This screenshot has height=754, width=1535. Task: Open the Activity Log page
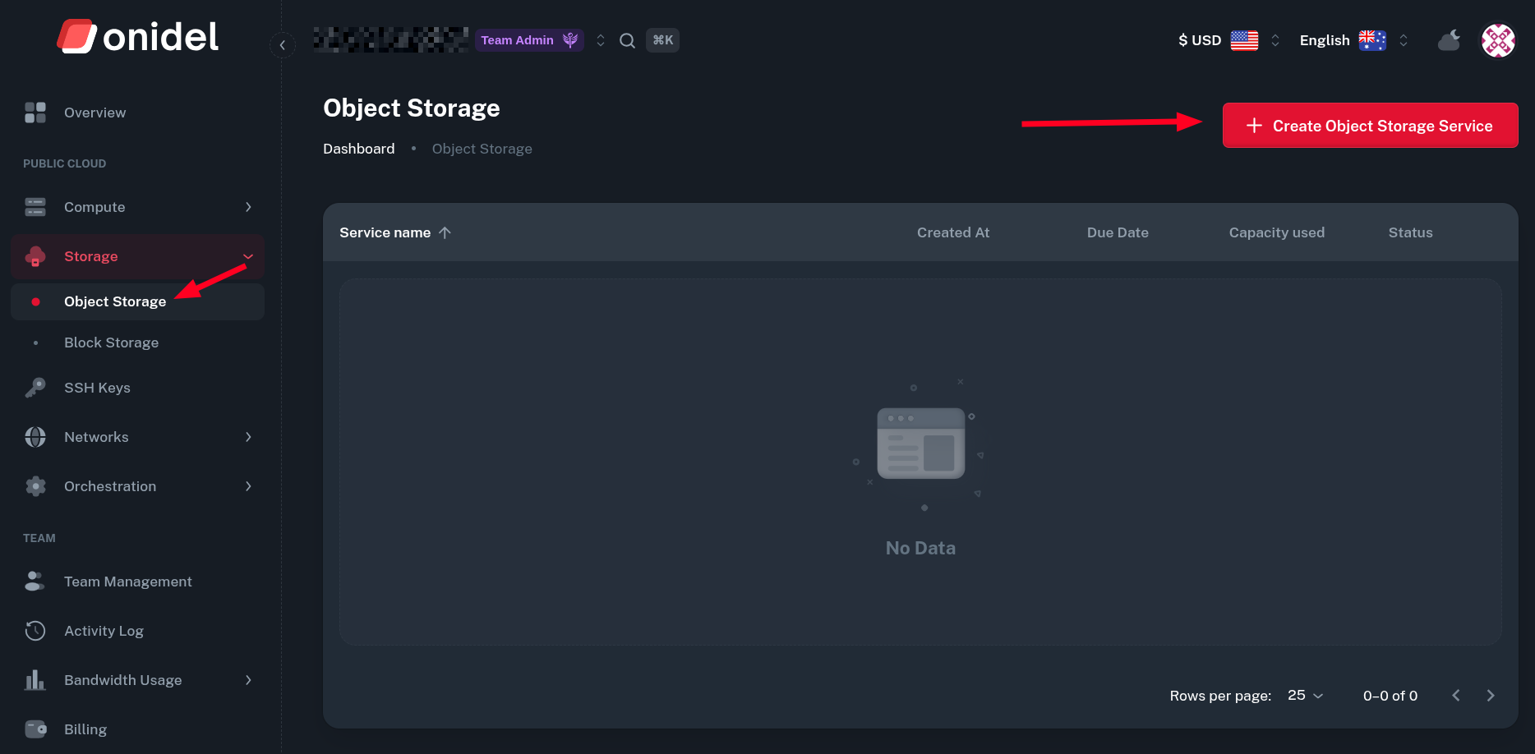point(104,631)
